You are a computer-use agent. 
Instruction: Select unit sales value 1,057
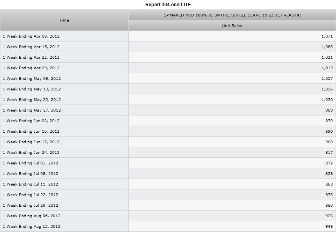327,78
